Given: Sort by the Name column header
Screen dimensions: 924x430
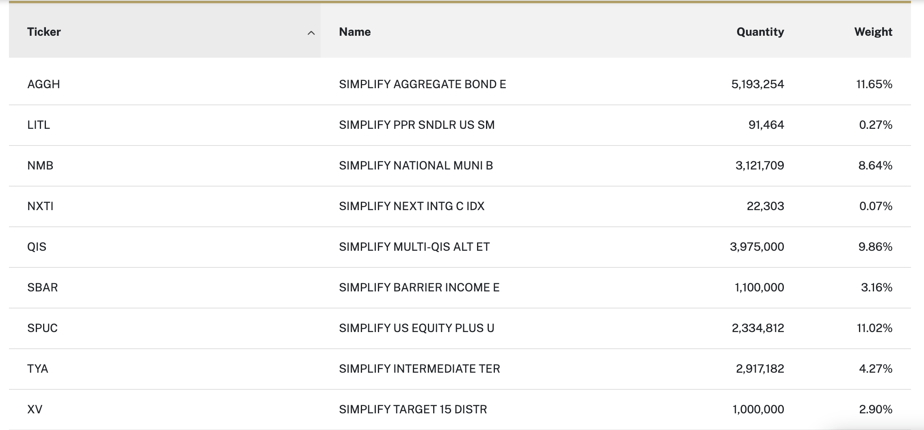Looking at the screenshot, I should coord(355,32).
